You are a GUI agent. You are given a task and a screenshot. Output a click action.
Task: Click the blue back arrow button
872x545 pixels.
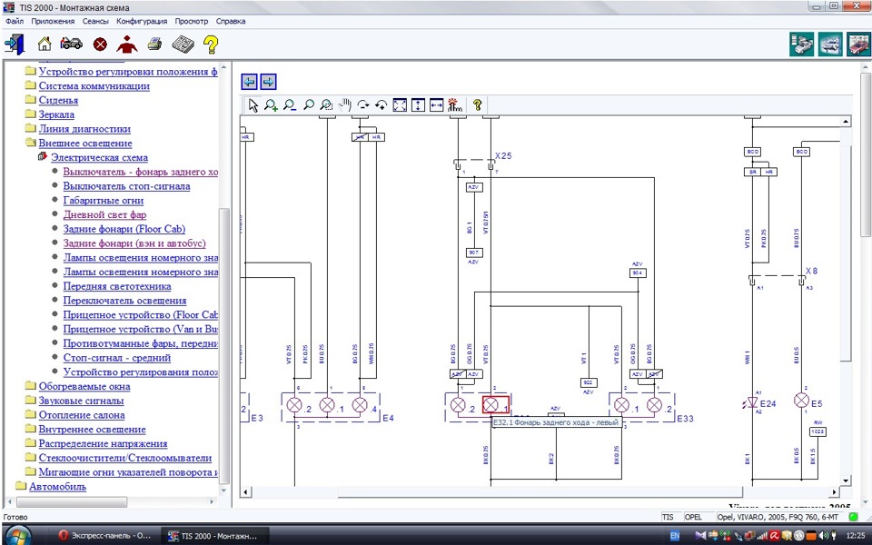click(x=249, y=82)
